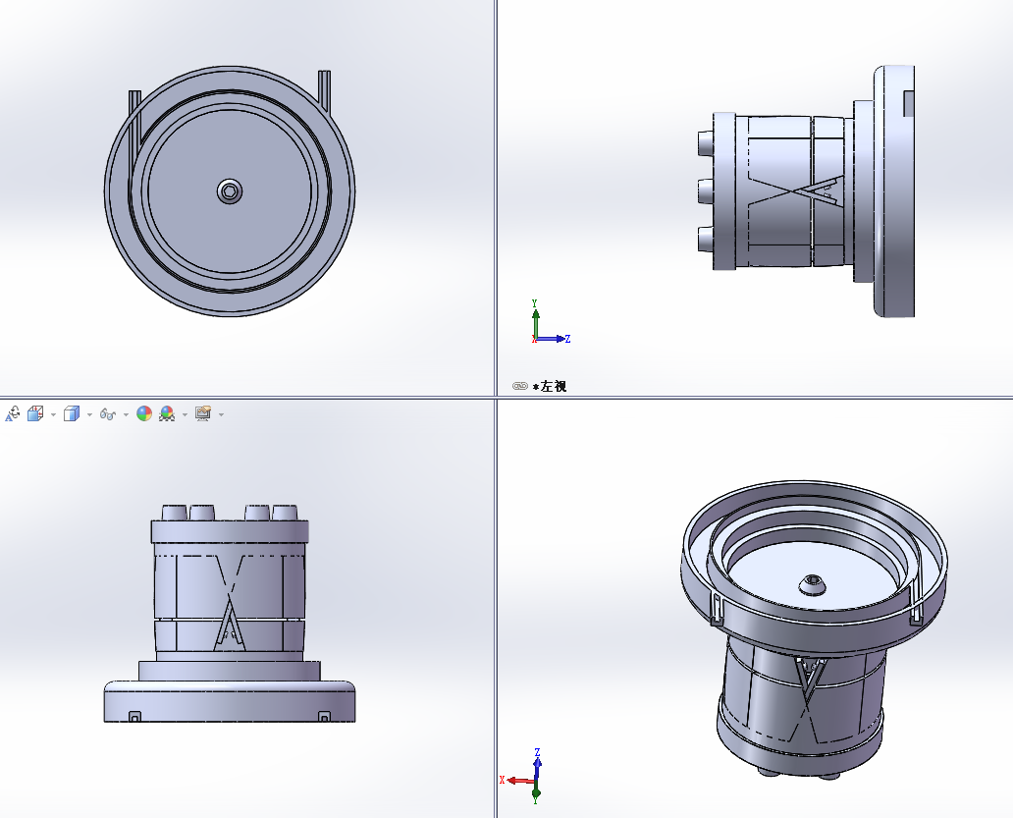Select the center screw in top view
The image size is (1013, 818).
(230, 191)
